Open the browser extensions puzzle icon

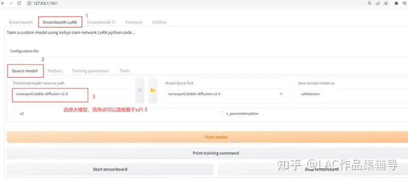click(396, 3)
